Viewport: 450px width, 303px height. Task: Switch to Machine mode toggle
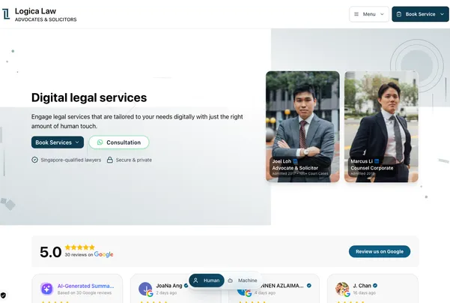click(243, 280)
